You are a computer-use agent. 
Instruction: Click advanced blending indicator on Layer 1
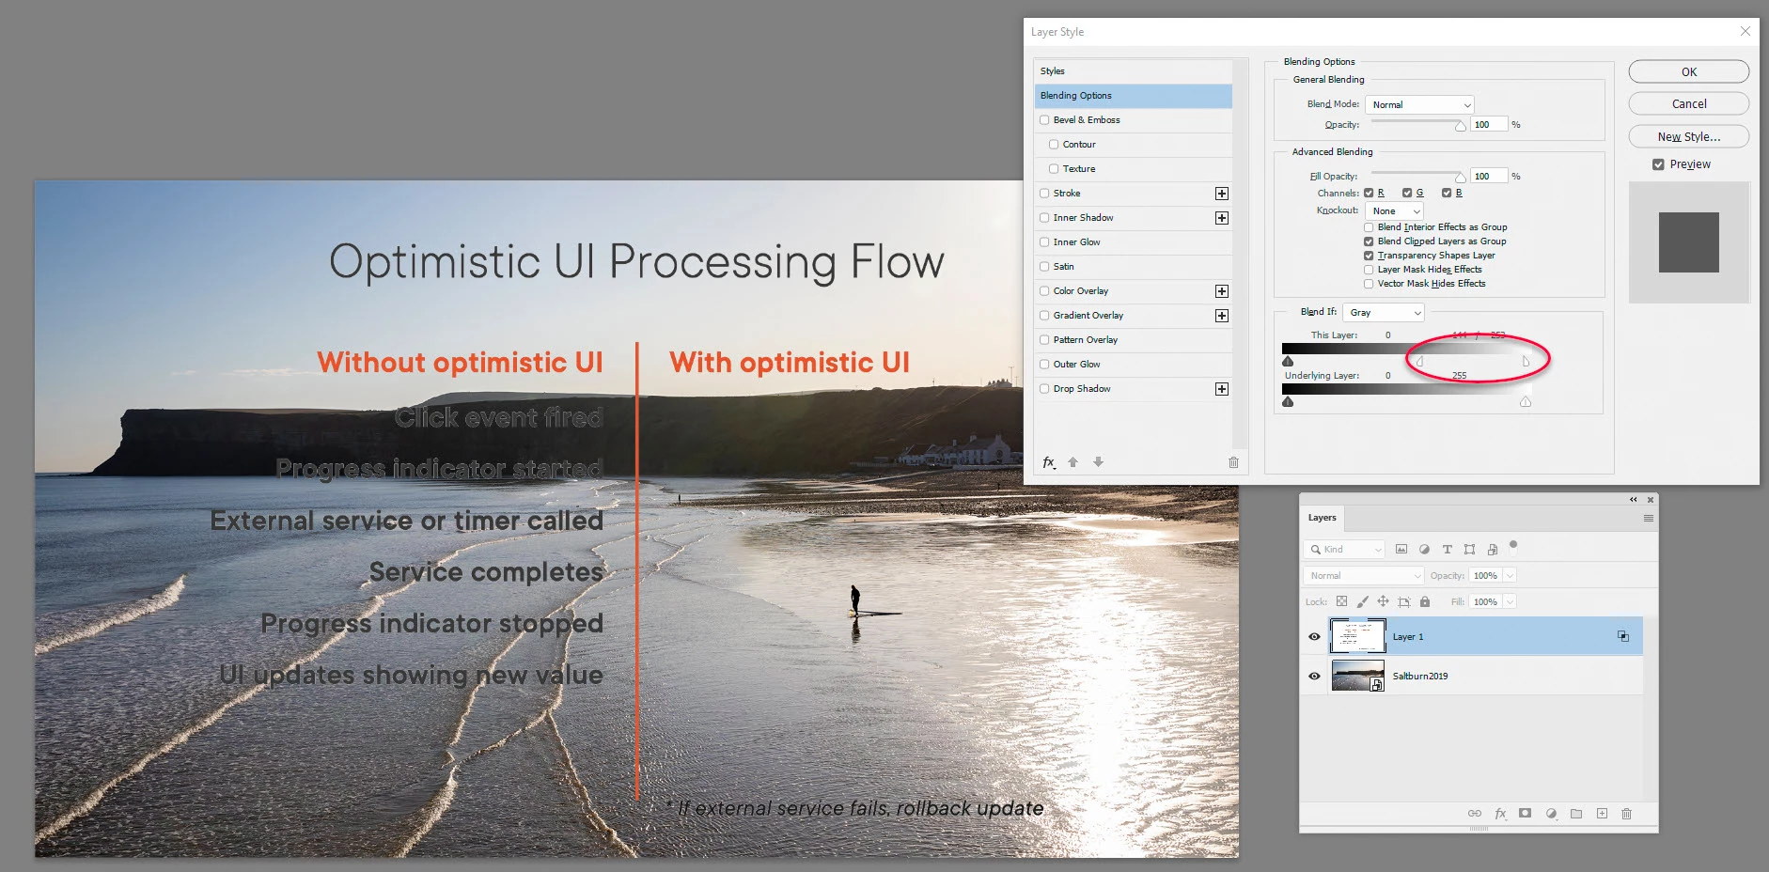pos(1623,636)
